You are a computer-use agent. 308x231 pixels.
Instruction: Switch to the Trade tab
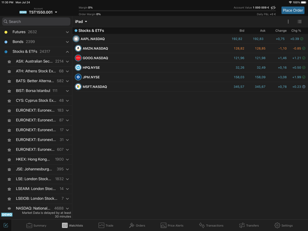(x=106, y=225)
